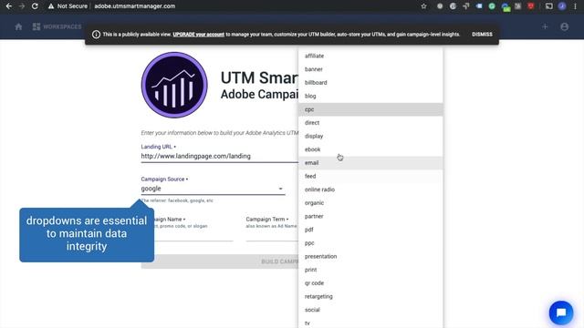
Task: Pick partner in dropdown list
Action: (370, 217)
